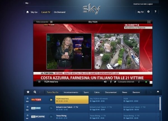The height and width of the screenshot is (121, 168).
Task: Go to the Sky Go home icon
Action: 27,12
